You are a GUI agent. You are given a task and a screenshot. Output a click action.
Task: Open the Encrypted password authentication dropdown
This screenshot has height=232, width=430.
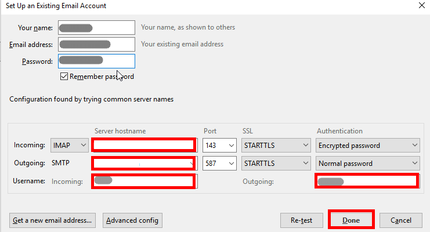[x=368, y=145]
